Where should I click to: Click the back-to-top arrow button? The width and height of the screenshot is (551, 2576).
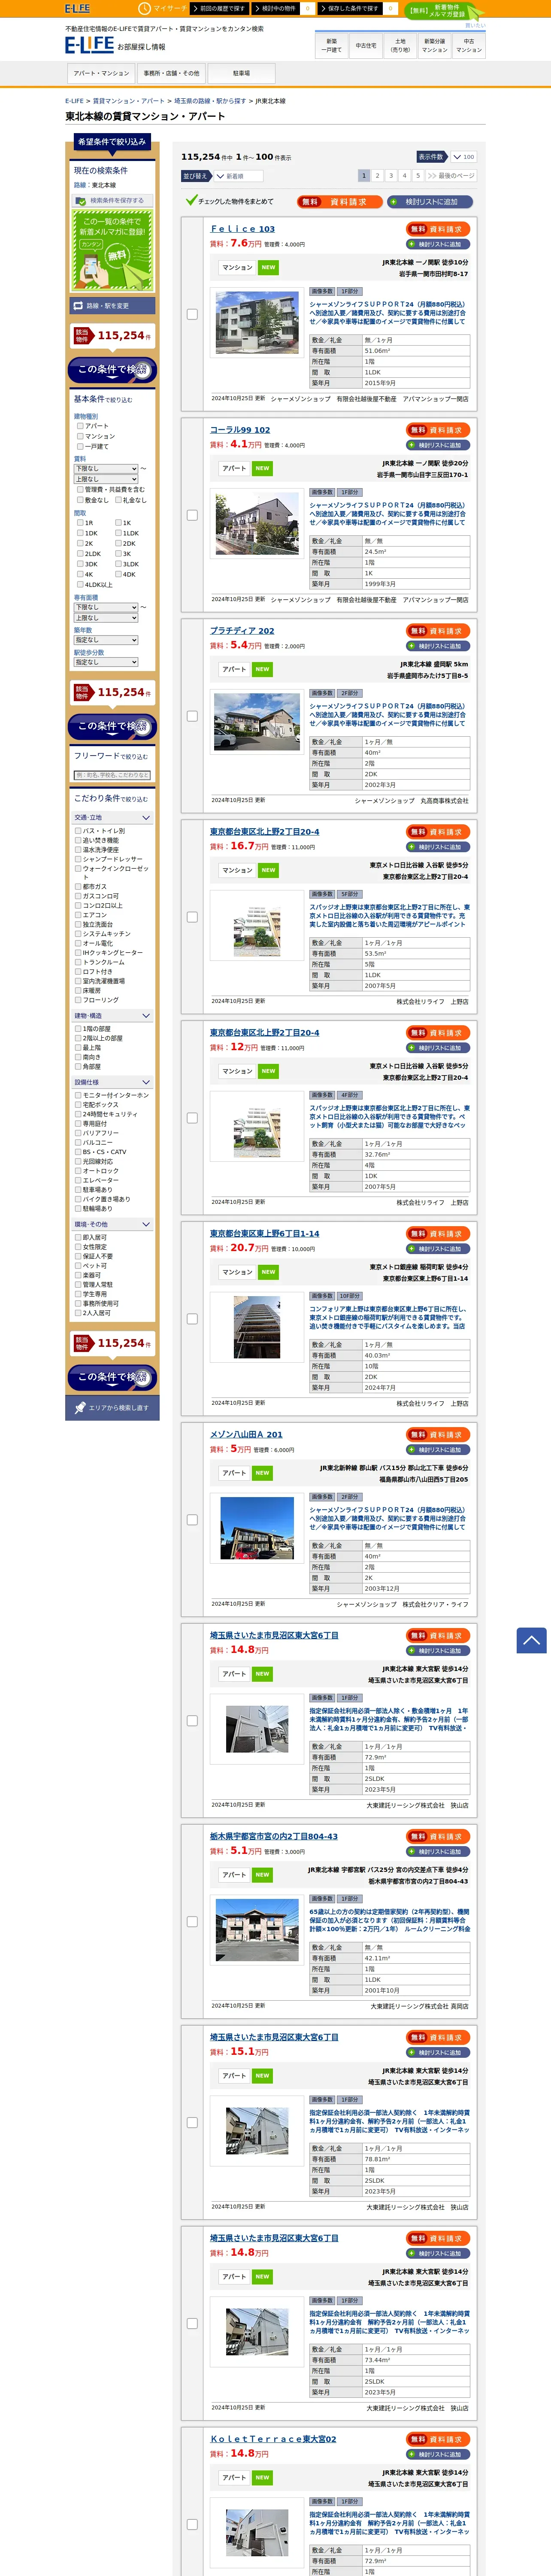coord(531,1640)
